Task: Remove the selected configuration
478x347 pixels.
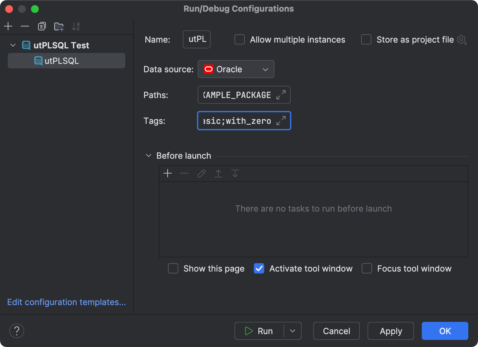Action: 25,26
